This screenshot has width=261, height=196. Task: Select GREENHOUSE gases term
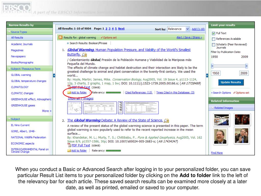[x=23, y=105]
